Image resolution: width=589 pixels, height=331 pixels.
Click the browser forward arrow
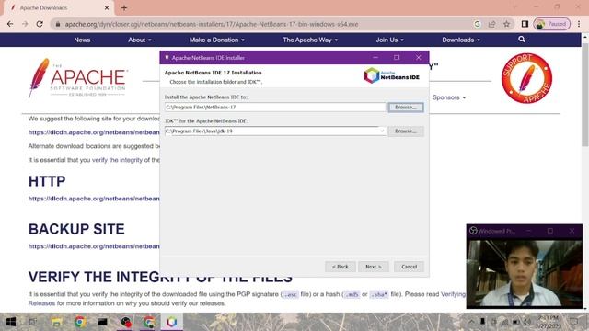coord(25,24)
